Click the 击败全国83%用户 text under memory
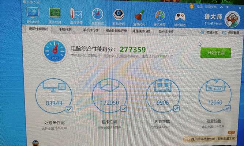This screenshot has width=244, height=146. 162,127
